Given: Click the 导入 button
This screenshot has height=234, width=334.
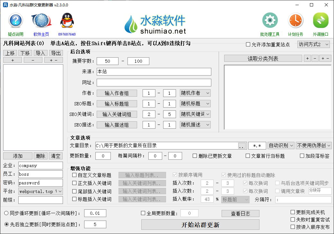Looking at the screenshot, I should 40,53.
